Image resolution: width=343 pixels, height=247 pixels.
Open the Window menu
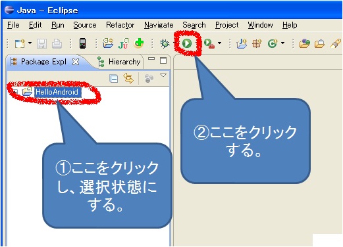pos(260,25)
